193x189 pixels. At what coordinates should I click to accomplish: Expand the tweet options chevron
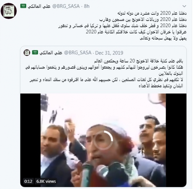[x=184, y=6]
